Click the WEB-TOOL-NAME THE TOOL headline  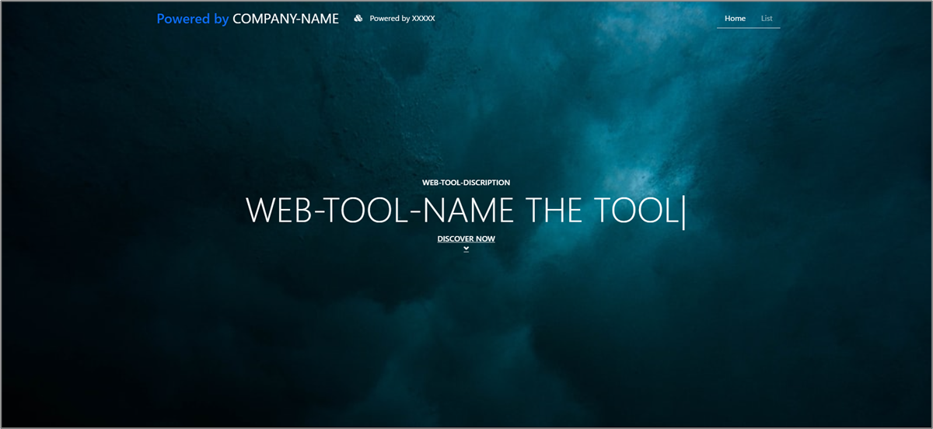pyautogui.click(x=466, y=211)
